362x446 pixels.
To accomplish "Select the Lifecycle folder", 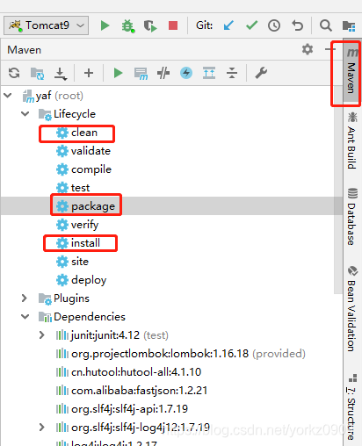I will 67,114.
